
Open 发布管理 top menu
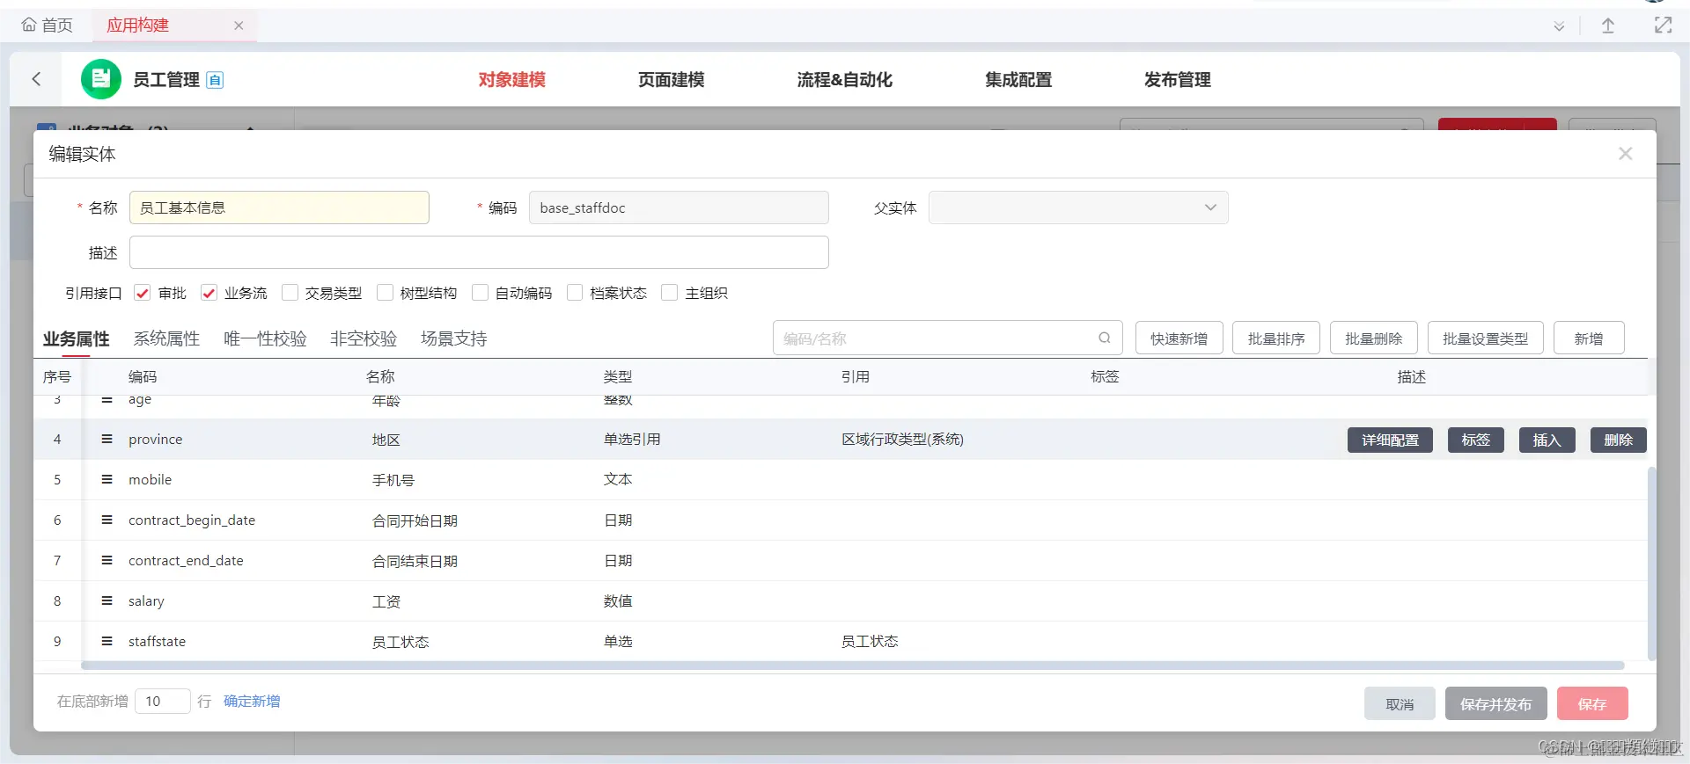1178,80
